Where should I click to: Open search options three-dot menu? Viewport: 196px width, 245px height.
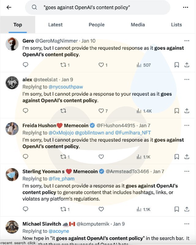point(186,7)
